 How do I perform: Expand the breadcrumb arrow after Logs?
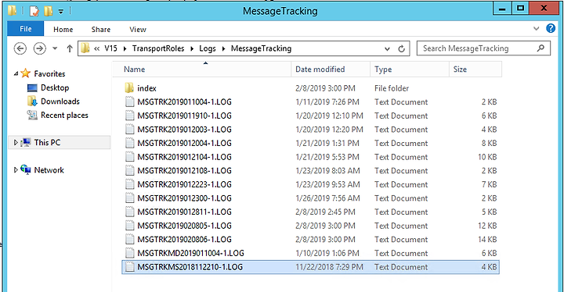point(223,48)
